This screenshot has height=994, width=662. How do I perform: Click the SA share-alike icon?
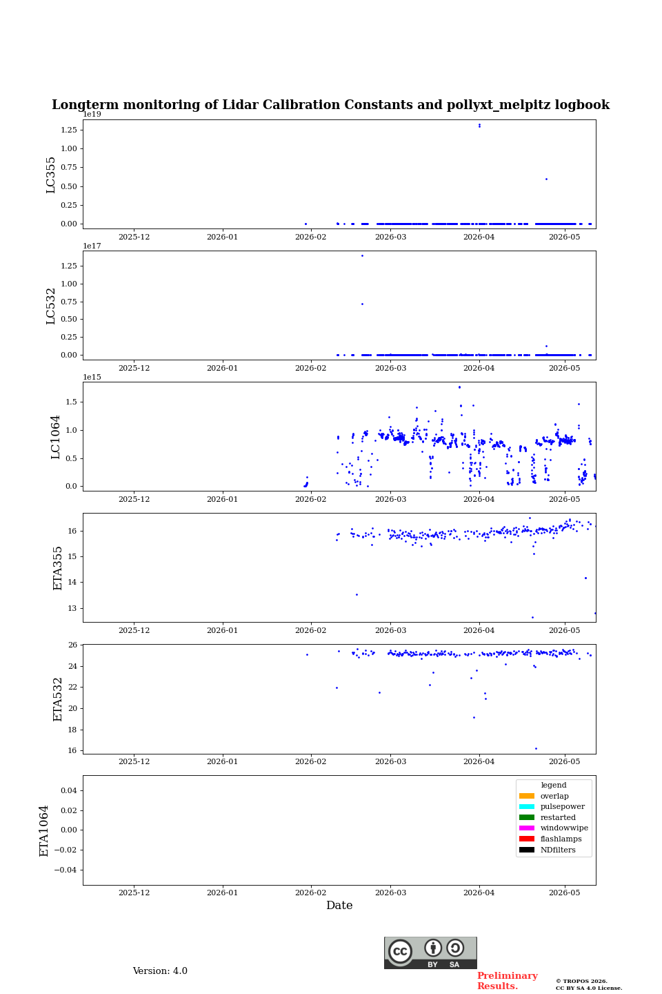(455, 948)
